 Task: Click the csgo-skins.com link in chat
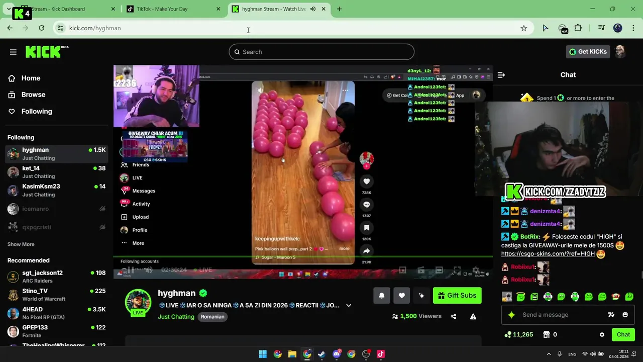click(x=548, y=254)
